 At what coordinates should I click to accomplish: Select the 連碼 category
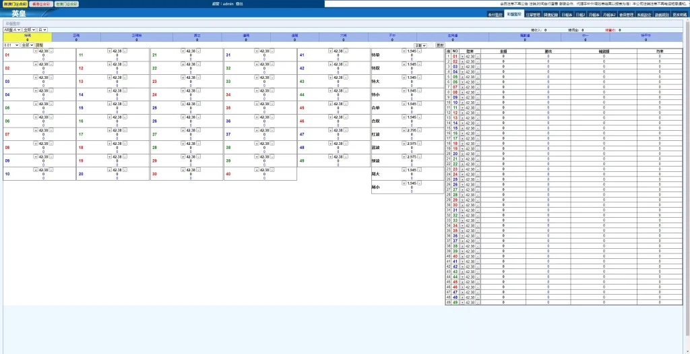(245, 38)
